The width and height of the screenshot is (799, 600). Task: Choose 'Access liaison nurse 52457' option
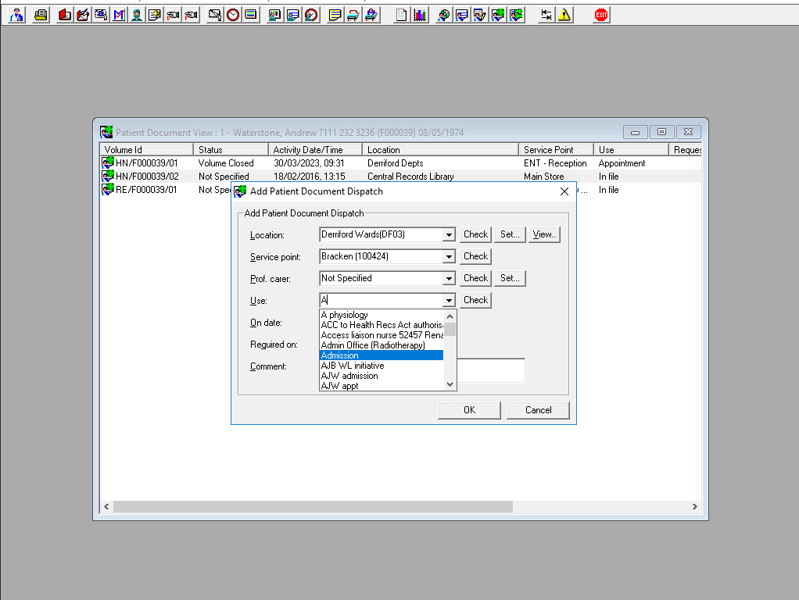tap(382, 335)
